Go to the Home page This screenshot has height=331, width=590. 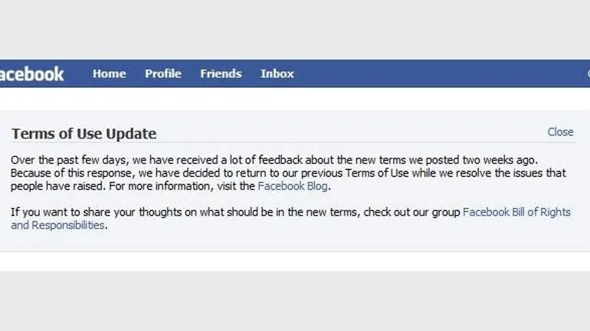109,74
